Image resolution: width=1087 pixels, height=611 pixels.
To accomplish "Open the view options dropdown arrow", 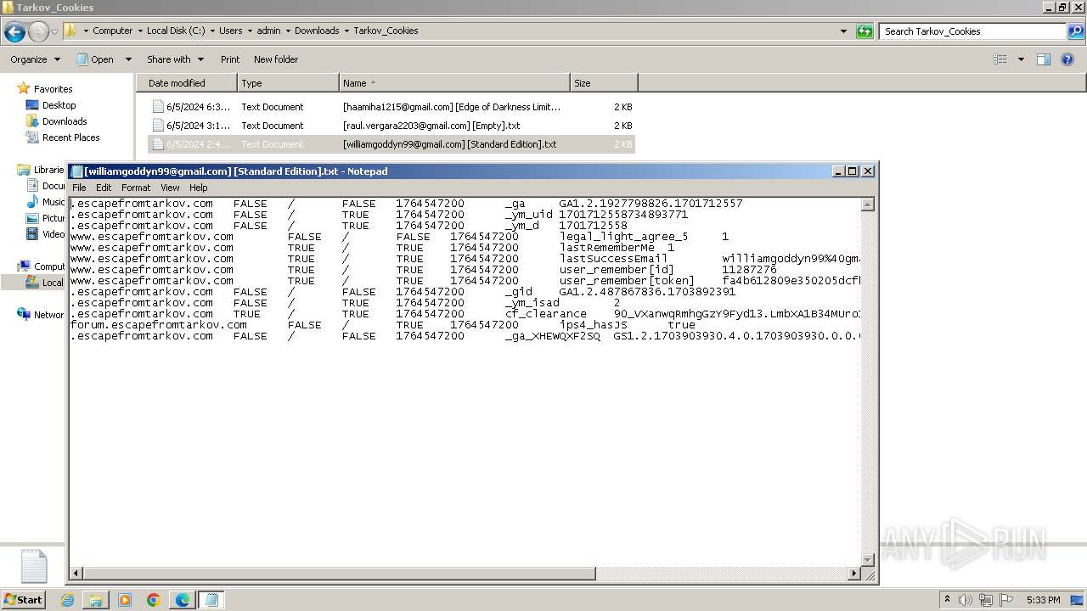I will point(1021,59).
